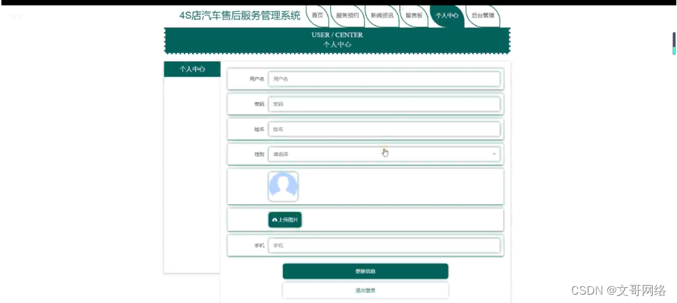Open the 留言板 navigation tab
This screenshot has height=303, width=677.
[414, 16]
